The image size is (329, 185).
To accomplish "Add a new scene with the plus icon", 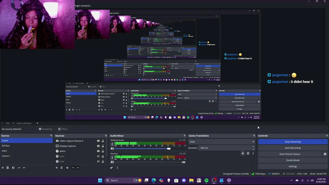I will pyautogui.click(x=3, y=168).
